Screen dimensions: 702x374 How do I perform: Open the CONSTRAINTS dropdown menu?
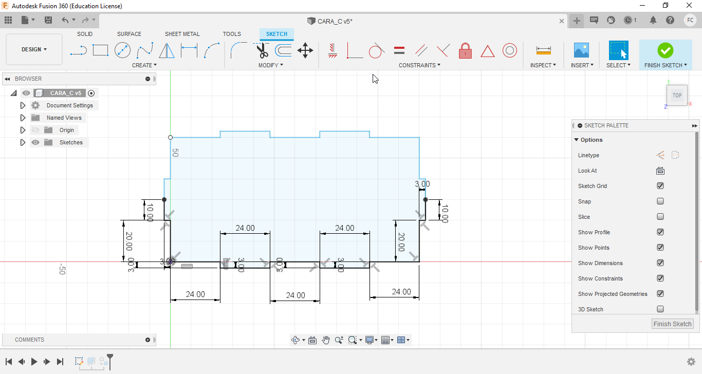click(x=420, y=65)
